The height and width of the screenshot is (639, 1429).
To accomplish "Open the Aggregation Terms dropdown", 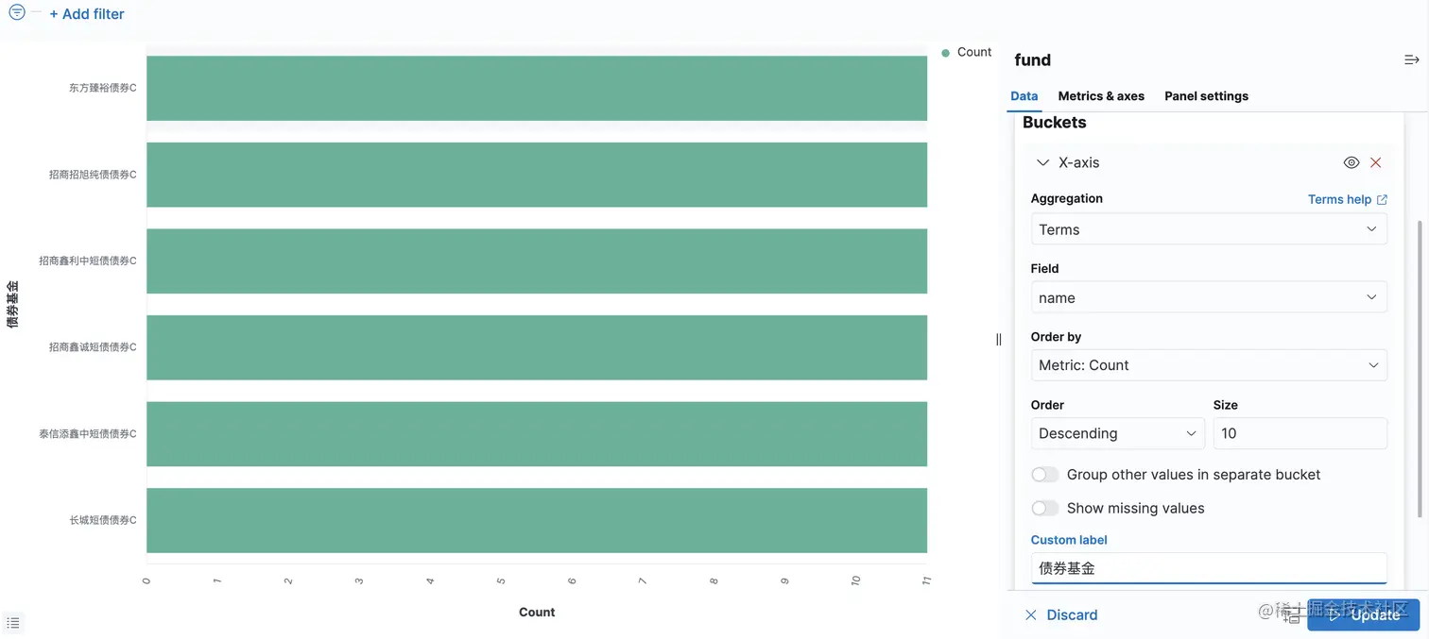I will tap(1209, 229).
